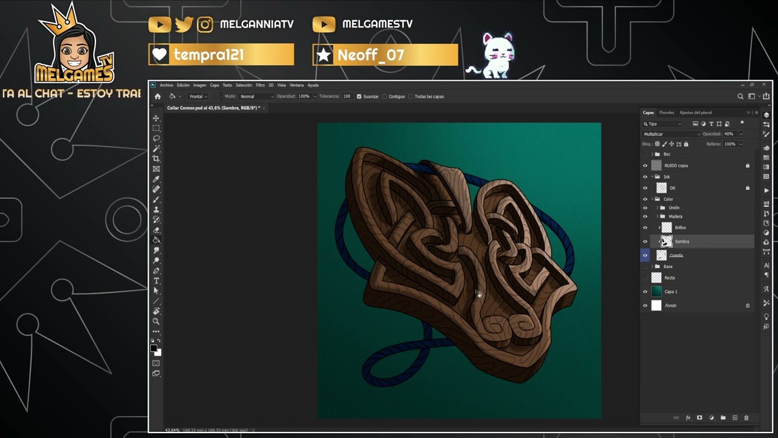Select the Lasso tool
Screen dimensions: 778x438
pyautogui.click(x=156, y=138)
